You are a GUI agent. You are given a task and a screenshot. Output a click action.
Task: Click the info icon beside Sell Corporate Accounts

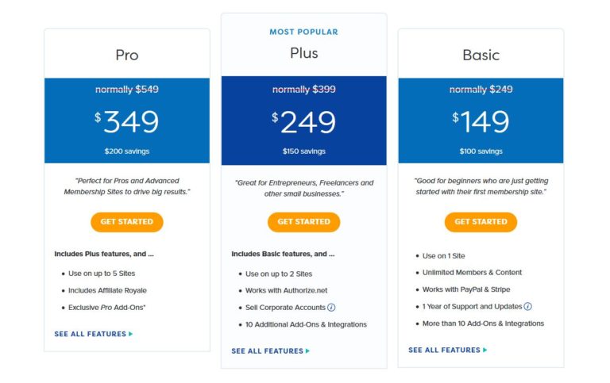[x=331, y=308]
